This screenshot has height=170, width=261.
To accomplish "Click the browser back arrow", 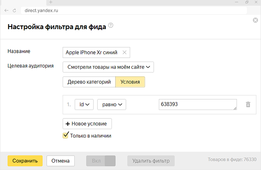I will pos(6,10).
